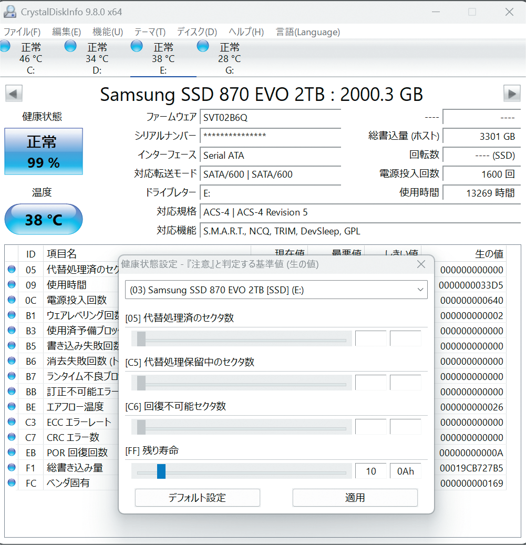Close the 健康状態設定 dialog
Viewport: 526px width, 545px height.
(x=421, y=264)
